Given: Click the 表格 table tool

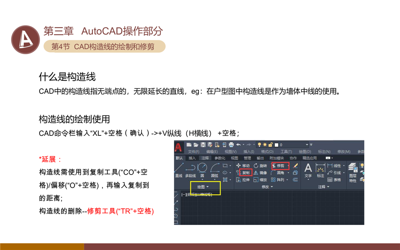Looking at the screenshot, I should point(334,180).
